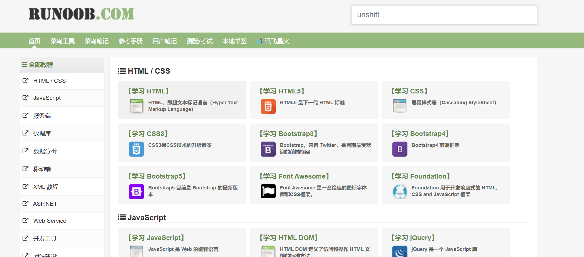This screenshot has width=584, height=257.
Task: Click the Font Awesome flag icon
Action: point(268,191)
